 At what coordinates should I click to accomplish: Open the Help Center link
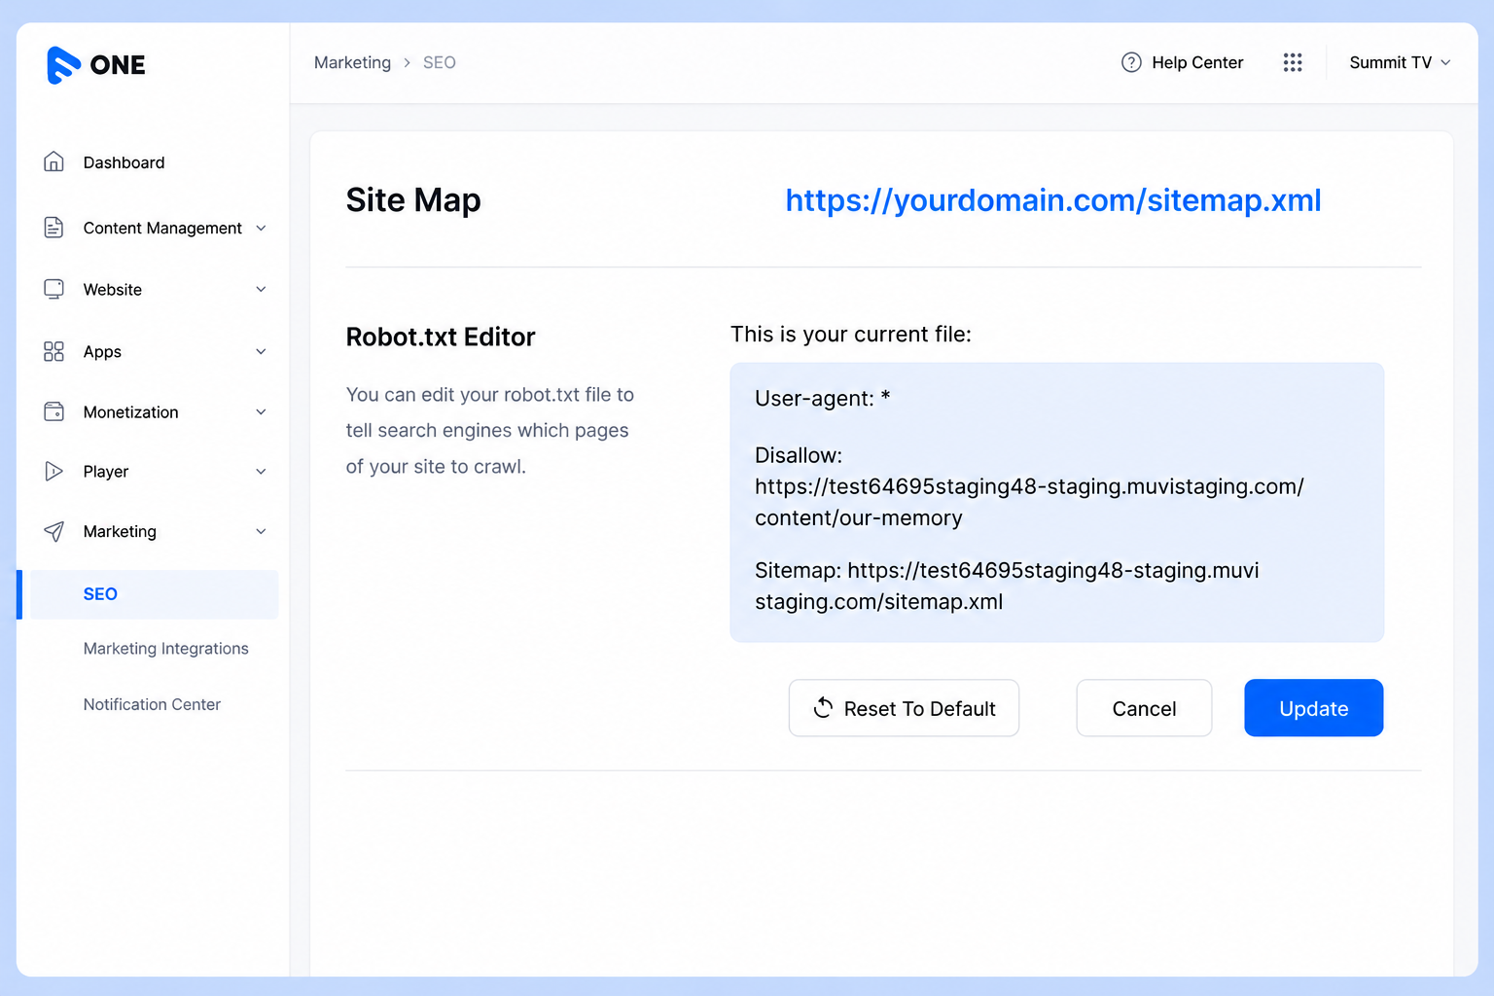[1182, 62]
